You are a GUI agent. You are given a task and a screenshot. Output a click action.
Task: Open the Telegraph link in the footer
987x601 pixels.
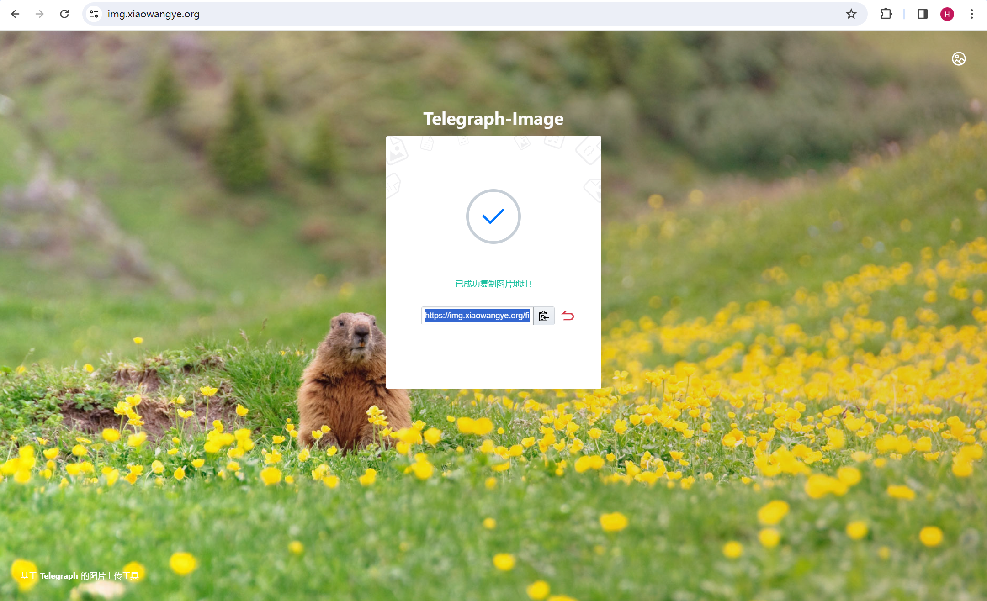pyautogui.click(x=58, y=576)
